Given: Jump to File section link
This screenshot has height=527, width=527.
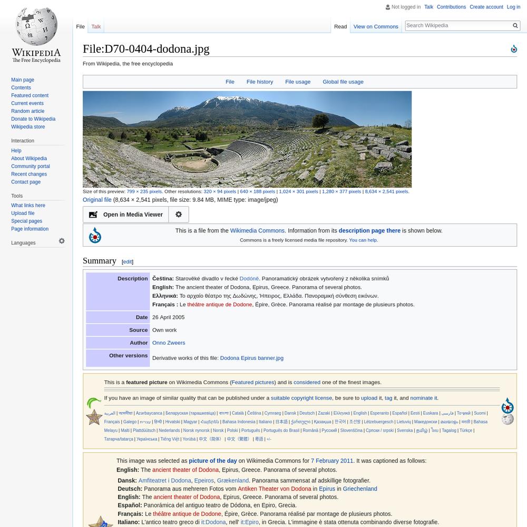Looking at the screenshot, I should (230, 82).
